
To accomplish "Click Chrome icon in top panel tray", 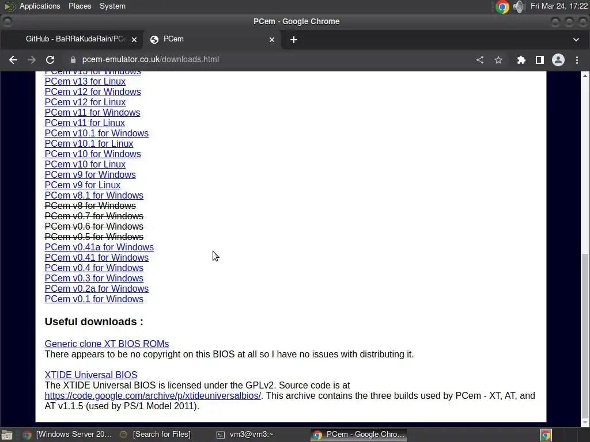I will [x=502, y=6].
